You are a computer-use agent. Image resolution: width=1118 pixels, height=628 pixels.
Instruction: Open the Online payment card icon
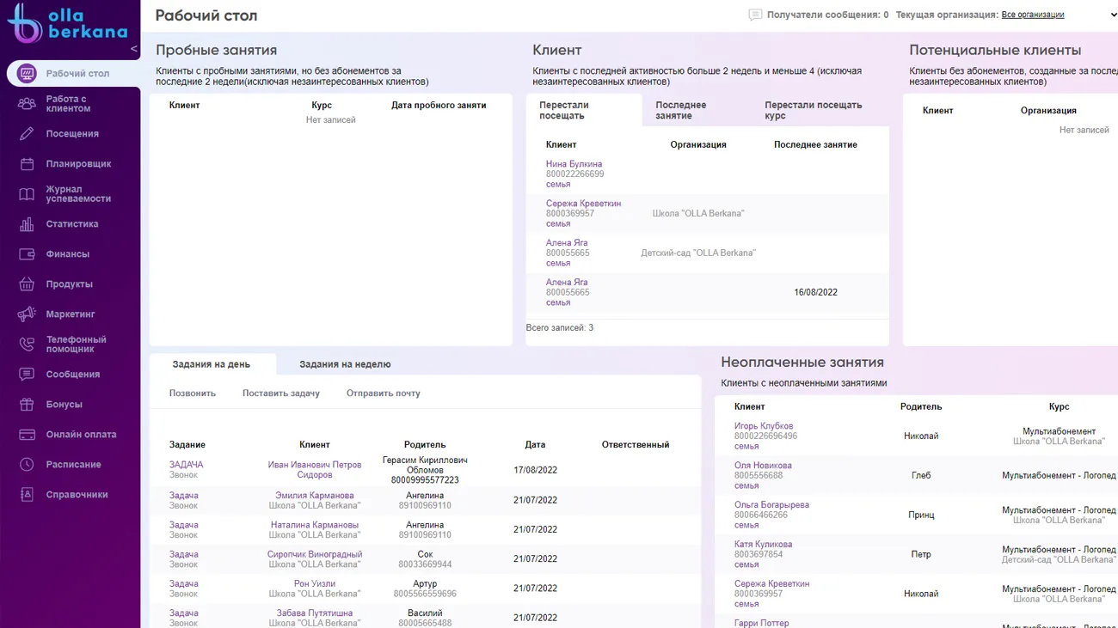pyautogui.click(x=27, y=435)
